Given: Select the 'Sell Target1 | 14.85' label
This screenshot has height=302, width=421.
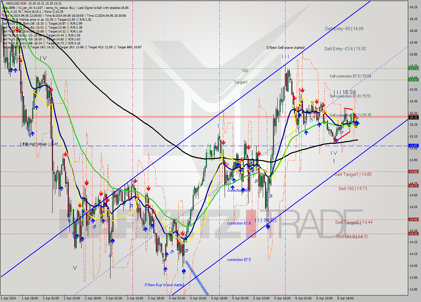Looking at the screenshot, I should [x=353, y=174].
